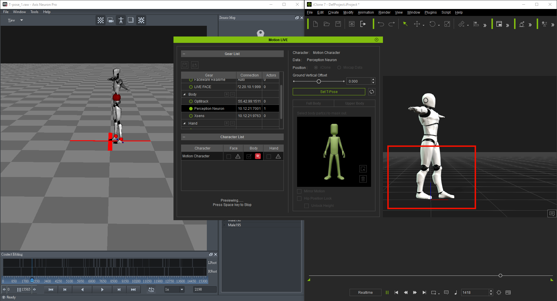This screenshot has width=557, height=301.
Task: Click the Set T-Pose button
Action: (329, 92)
